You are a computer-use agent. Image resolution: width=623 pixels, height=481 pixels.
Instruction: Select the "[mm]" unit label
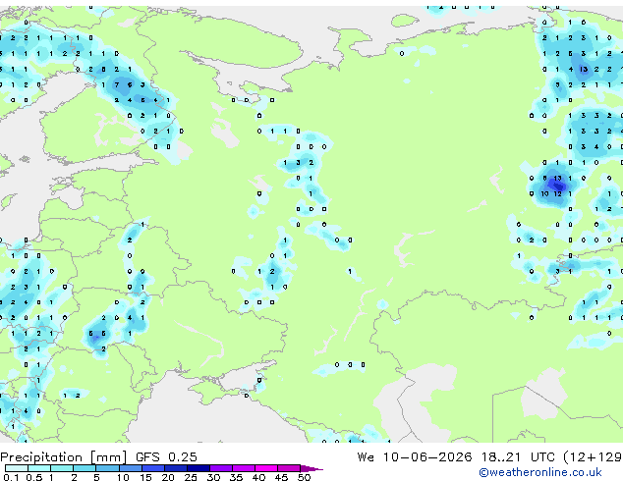108,457
